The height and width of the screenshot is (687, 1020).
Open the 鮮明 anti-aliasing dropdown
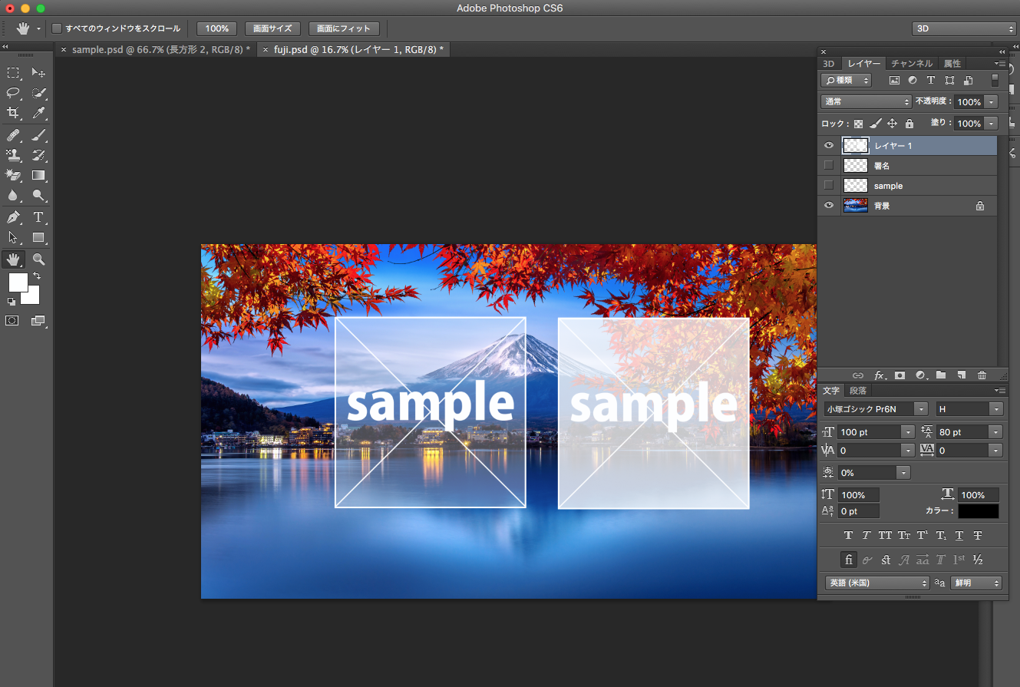tap(976, 583)
